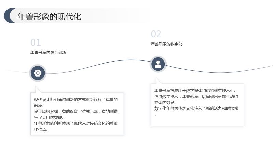This screenshot has width=273, height=153.
Task: Click the empty space below the right box's text
Action: pyautogui.click(x=198, y=121)
